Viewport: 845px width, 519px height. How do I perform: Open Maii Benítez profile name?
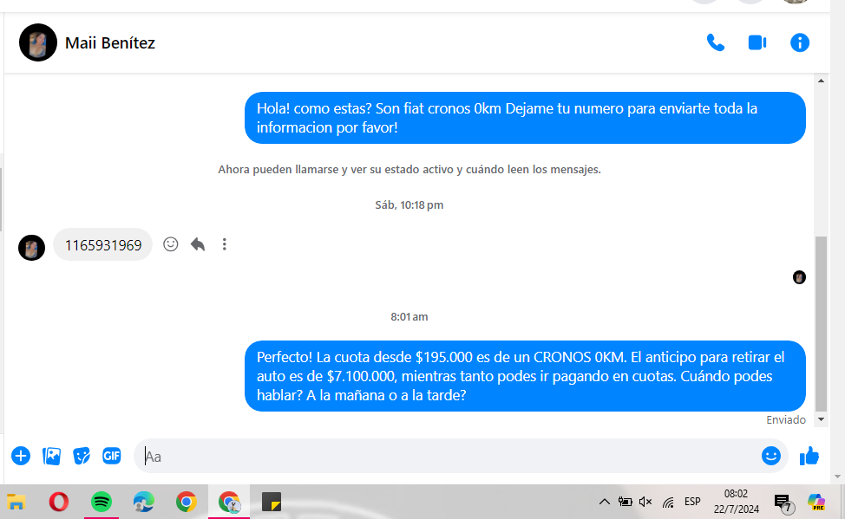pyautogui.click(x=110, y=42)
